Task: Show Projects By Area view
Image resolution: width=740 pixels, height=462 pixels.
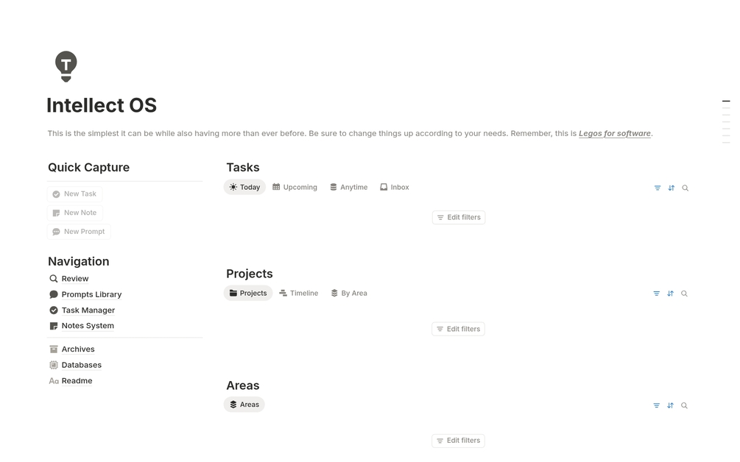Action: [x=349, y=293]
